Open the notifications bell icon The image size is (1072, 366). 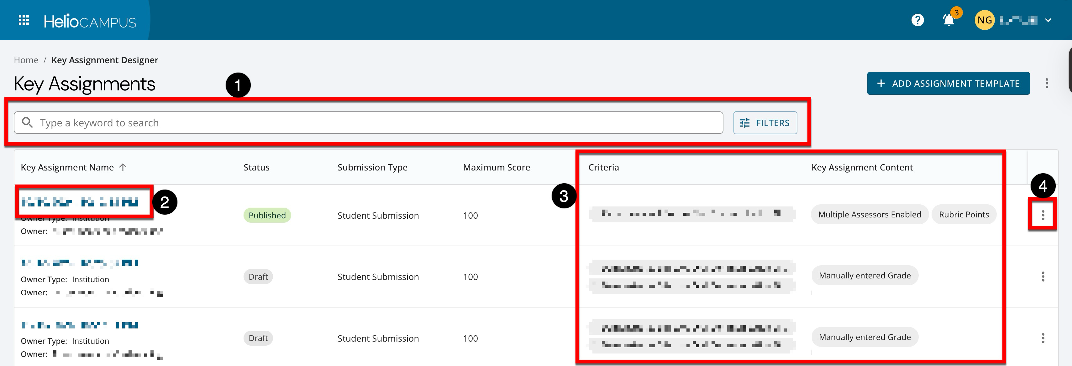pyautogui.click(x=949, y=20)
